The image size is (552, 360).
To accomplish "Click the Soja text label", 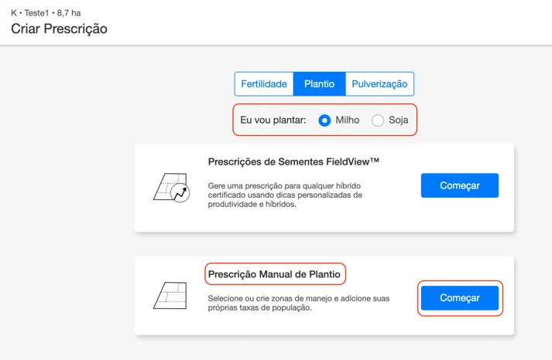I will coord(398,121).
